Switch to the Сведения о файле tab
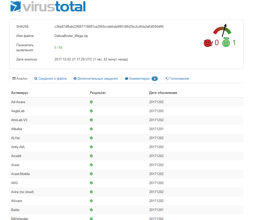The height and width of the screenshot is (220, 263). tap(51, 78)
